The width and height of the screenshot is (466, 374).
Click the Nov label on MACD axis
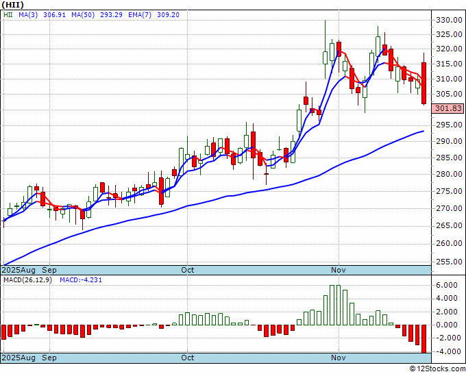point(339,358)
